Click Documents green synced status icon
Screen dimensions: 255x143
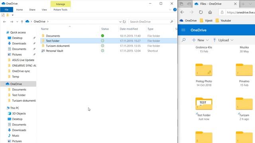102,36
